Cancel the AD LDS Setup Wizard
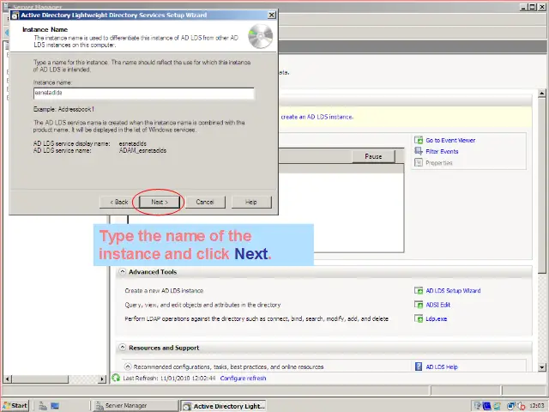 205,203
